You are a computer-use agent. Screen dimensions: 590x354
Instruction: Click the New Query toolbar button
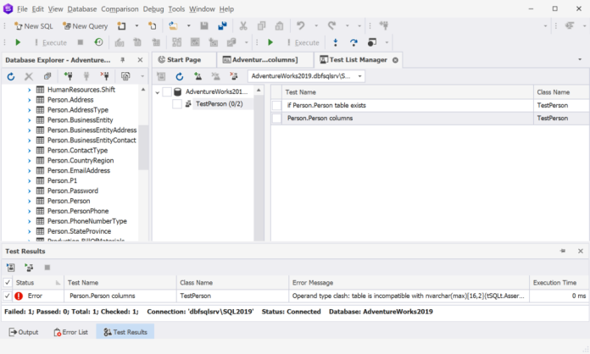(x=84, y=26)
